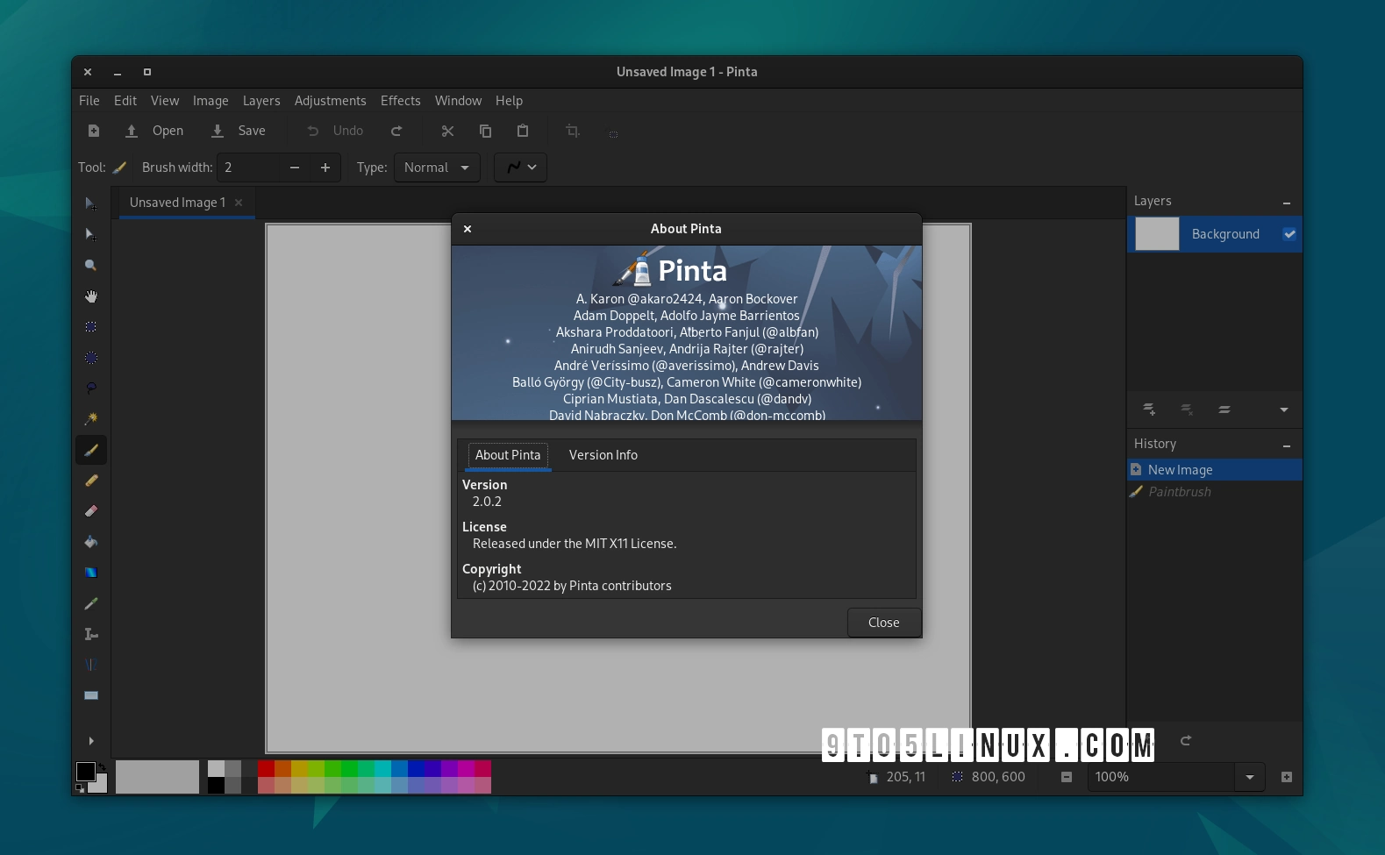The height and width of the screenshot is (855, 1385).
Task: Click the Layer Properties icon
Action: 1224,410
